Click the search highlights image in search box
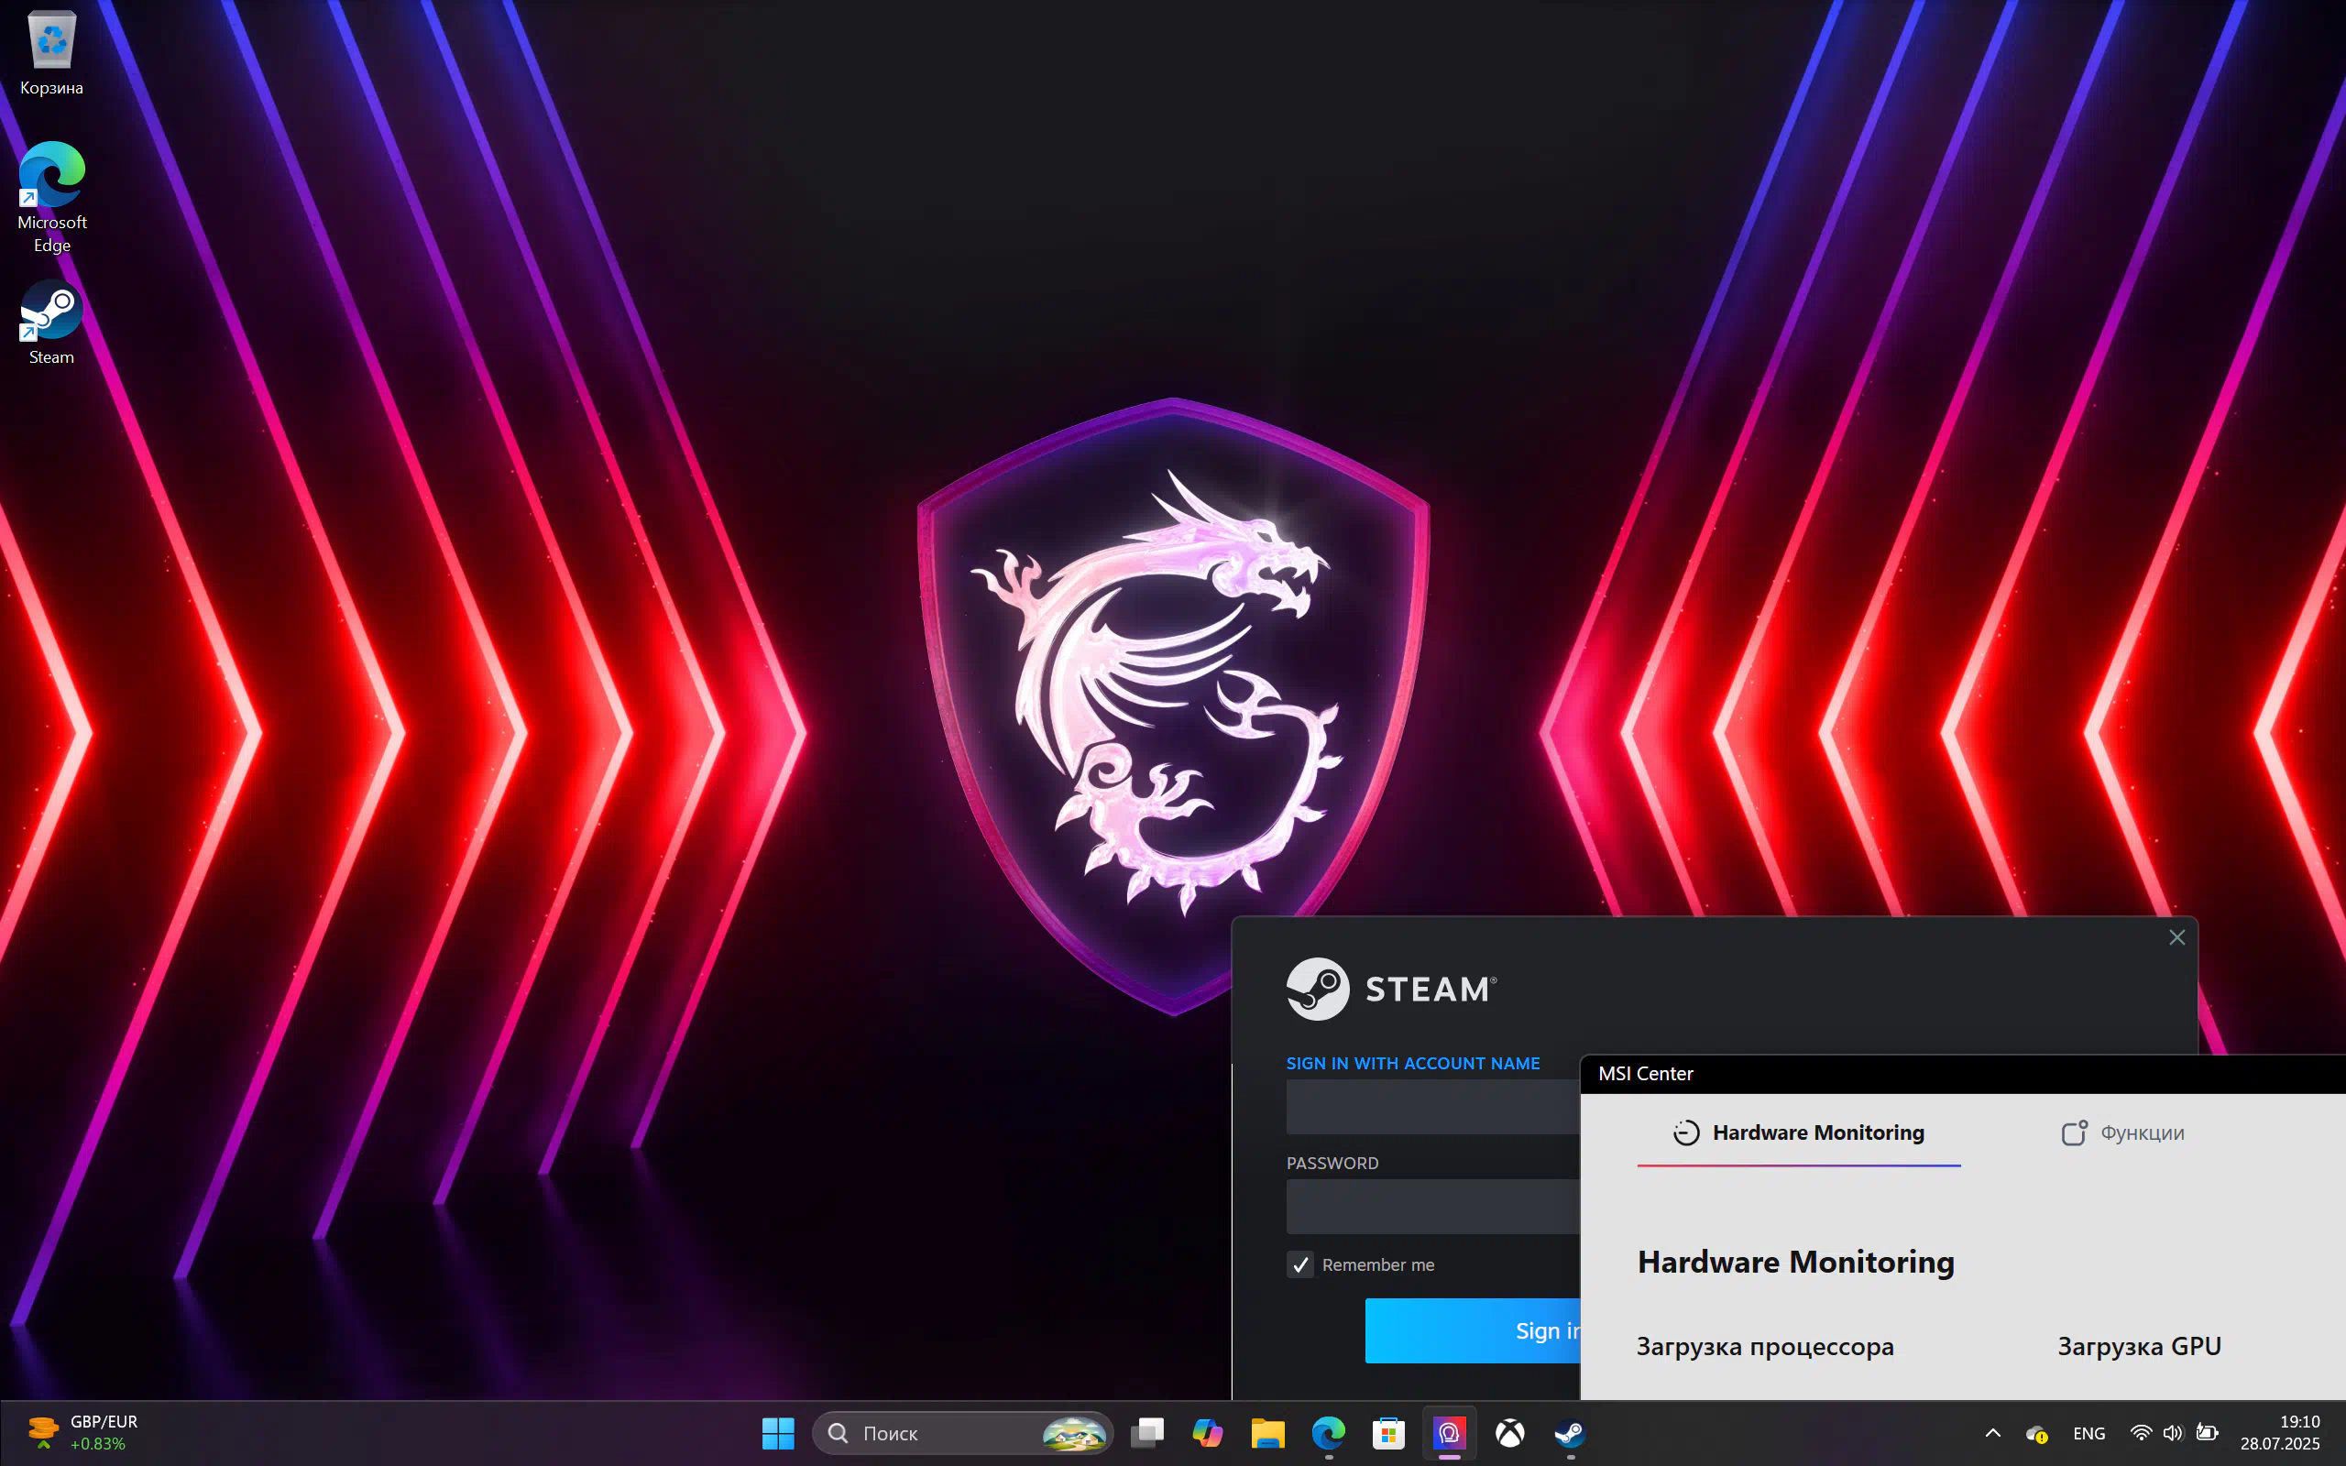Image resolution: width=2346 pixels, height=1466 pixels. pyautogui.click(x=1074, y=1433)
